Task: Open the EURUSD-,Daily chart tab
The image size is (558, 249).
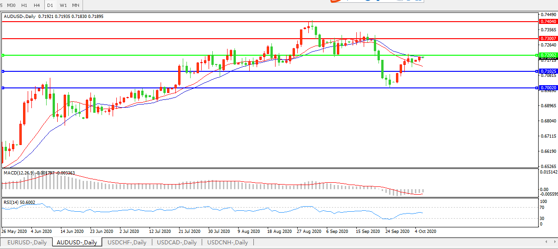Action: click(27, 242)
